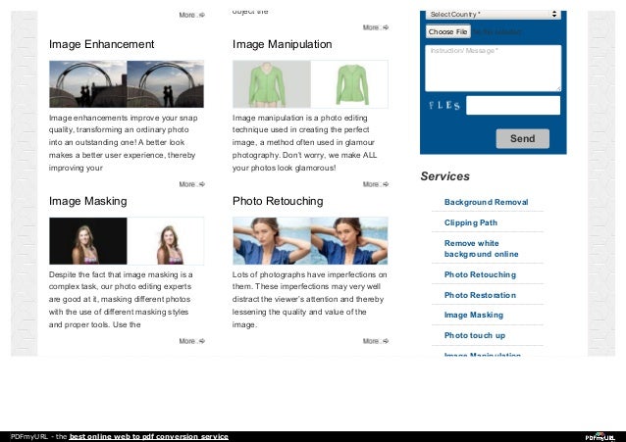Click the Services sidebar heading

pyautogui.click(x=445, y=176)
